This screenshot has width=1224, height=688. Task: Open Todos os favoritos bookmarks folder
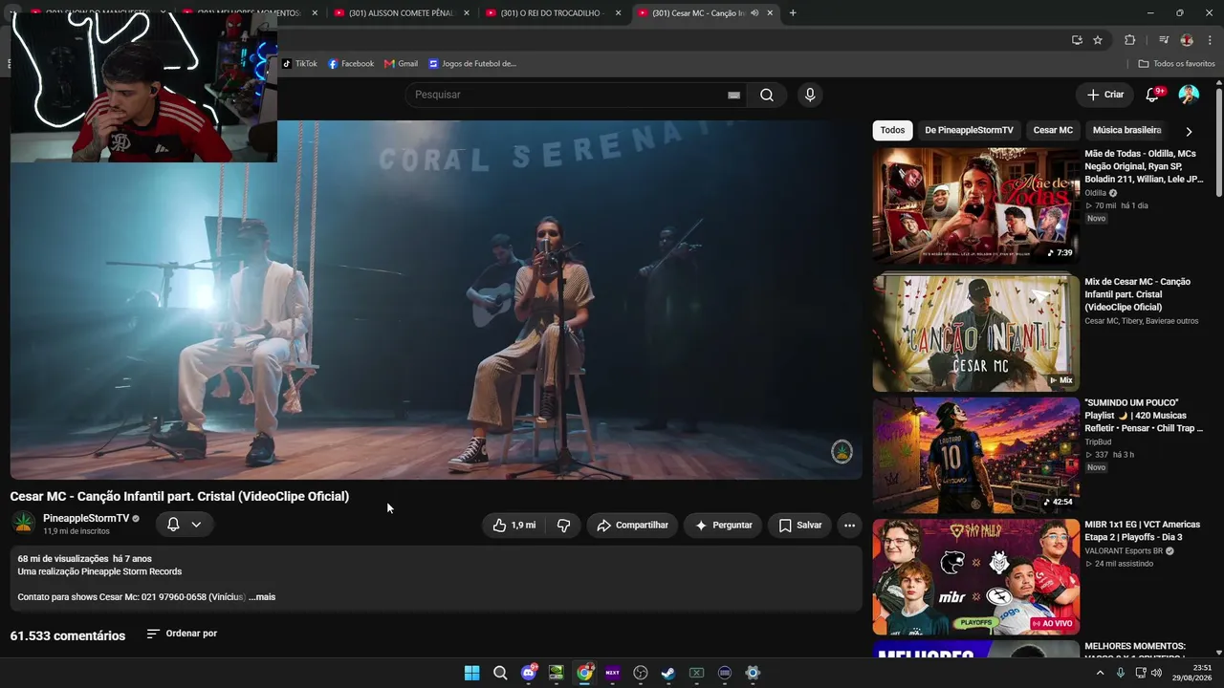pyautogui.click(x=1176, y=64)
